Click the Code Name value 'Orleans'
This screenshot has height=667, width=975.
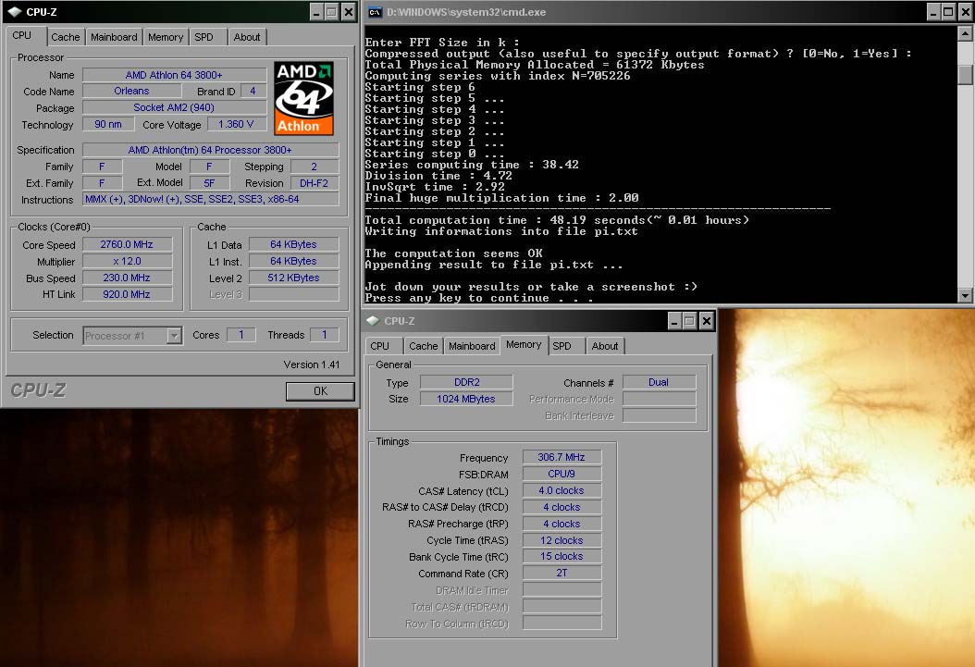pos(132,91)
